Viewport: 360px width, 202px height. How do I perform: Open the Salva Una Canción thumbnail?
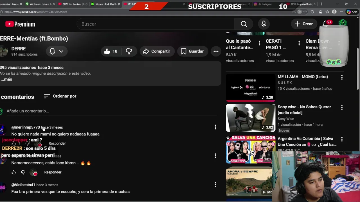point(250,150)
